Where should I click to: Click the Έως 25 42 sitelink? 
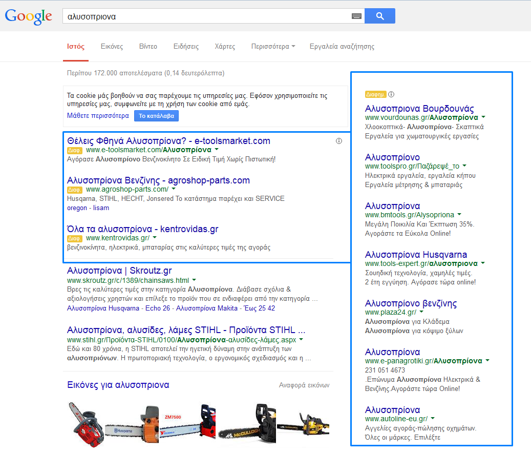click(260, 308)
